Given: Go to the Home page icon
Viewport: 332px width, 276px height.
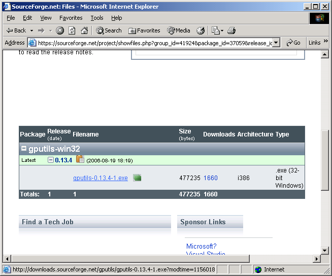Looking at the screenshot, I should point(84,30).
